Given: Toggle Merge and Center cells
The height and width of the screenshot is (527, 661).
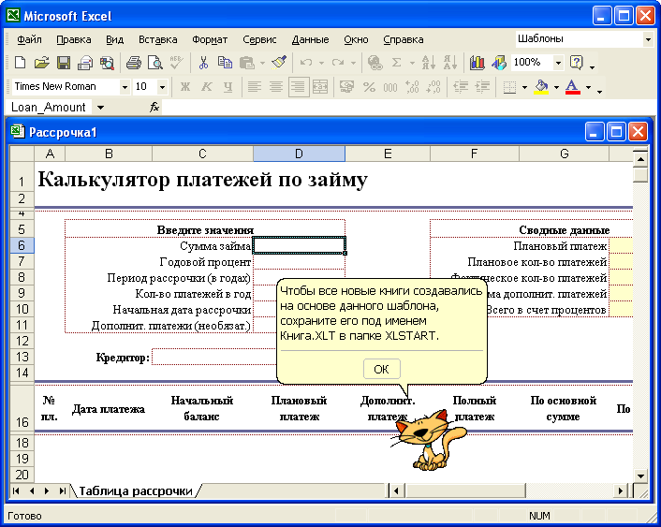Looking at the screenshot, I should click(x=320, y=87).
